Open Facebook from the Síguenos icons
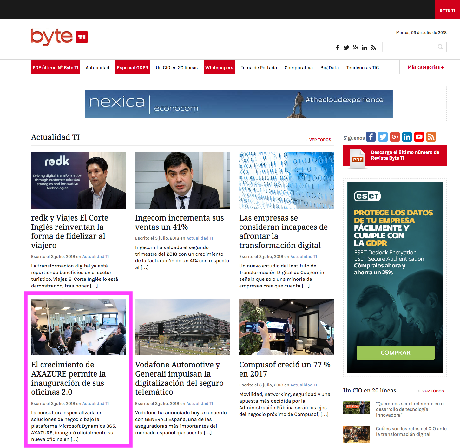 (371, 137)
